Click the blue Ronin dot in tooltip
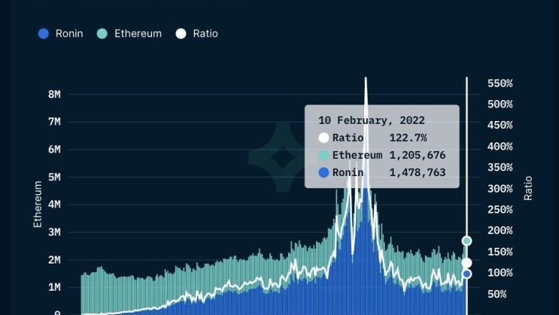Screen dimensions: 559x315 point(324,173)
